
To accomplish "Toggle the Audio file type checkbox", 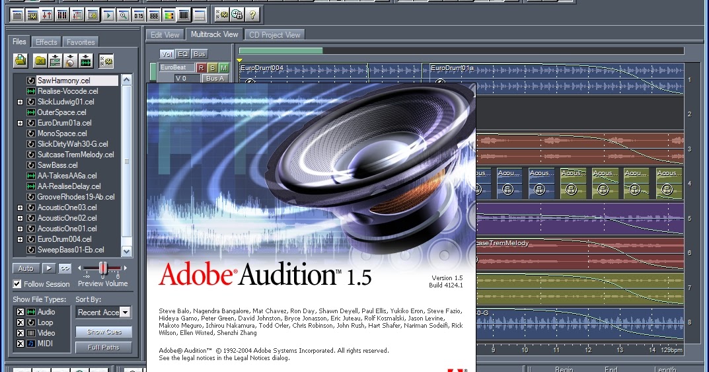I will 20,312.
